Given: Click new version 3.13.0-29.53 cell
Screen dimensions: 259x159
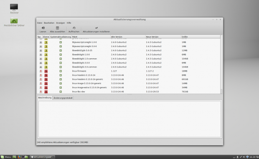Looking at the screenshot, I should click(152, 92).
